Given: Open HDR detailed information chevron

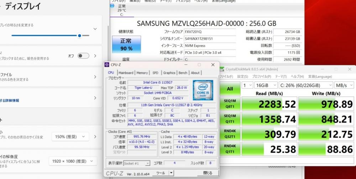Looking at the screenshot, I should tap(95, 98).
